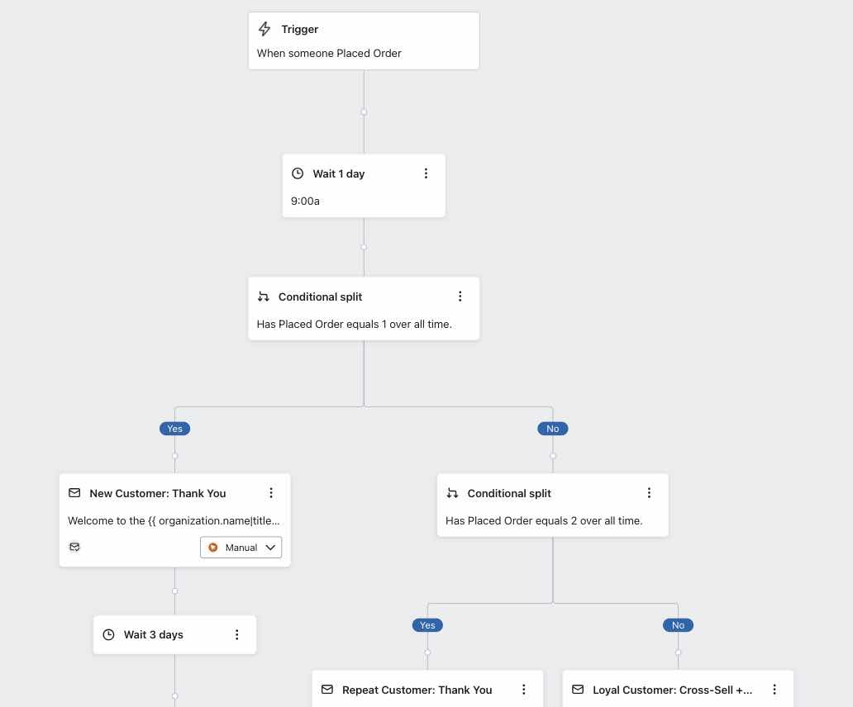Open the Manual status dropdown
853x707 pixels.
pyautogui.click(x=241, y=547)
